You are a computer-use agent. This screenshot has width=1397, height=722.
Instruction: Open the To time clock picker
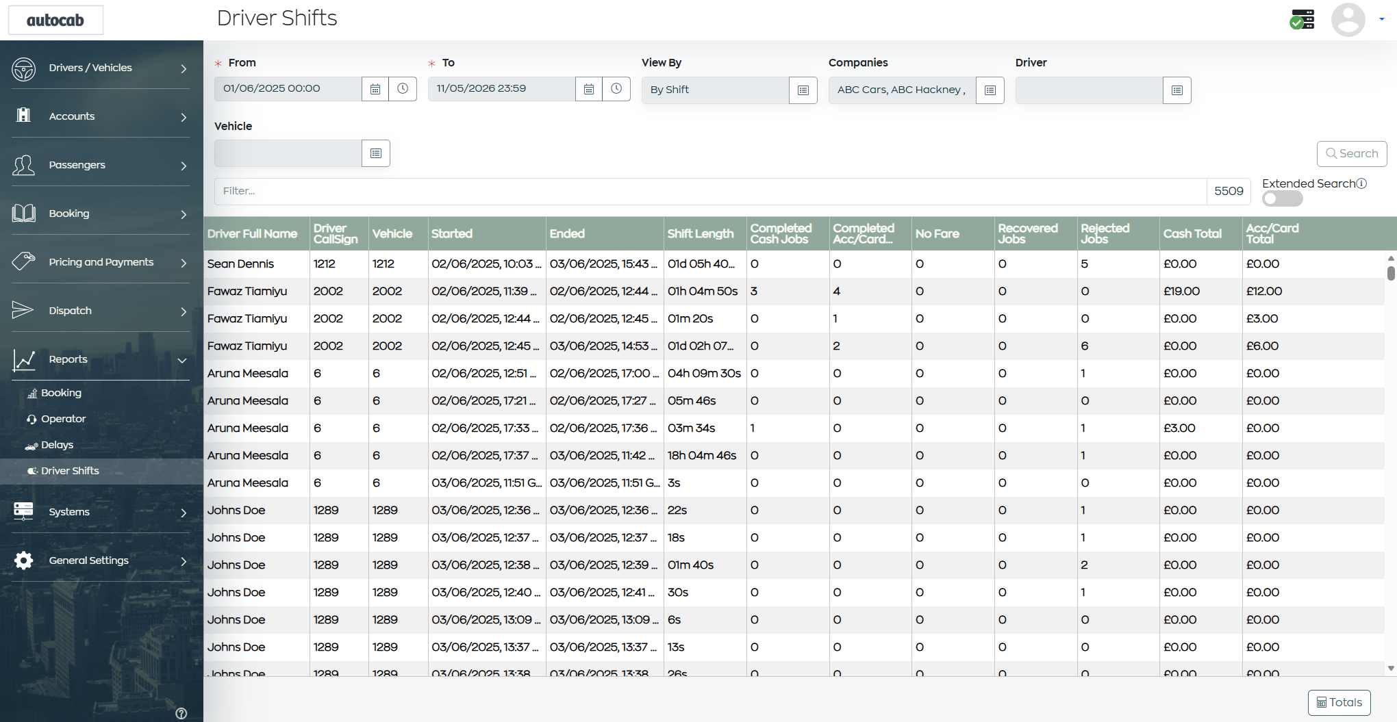click(617, 89)
